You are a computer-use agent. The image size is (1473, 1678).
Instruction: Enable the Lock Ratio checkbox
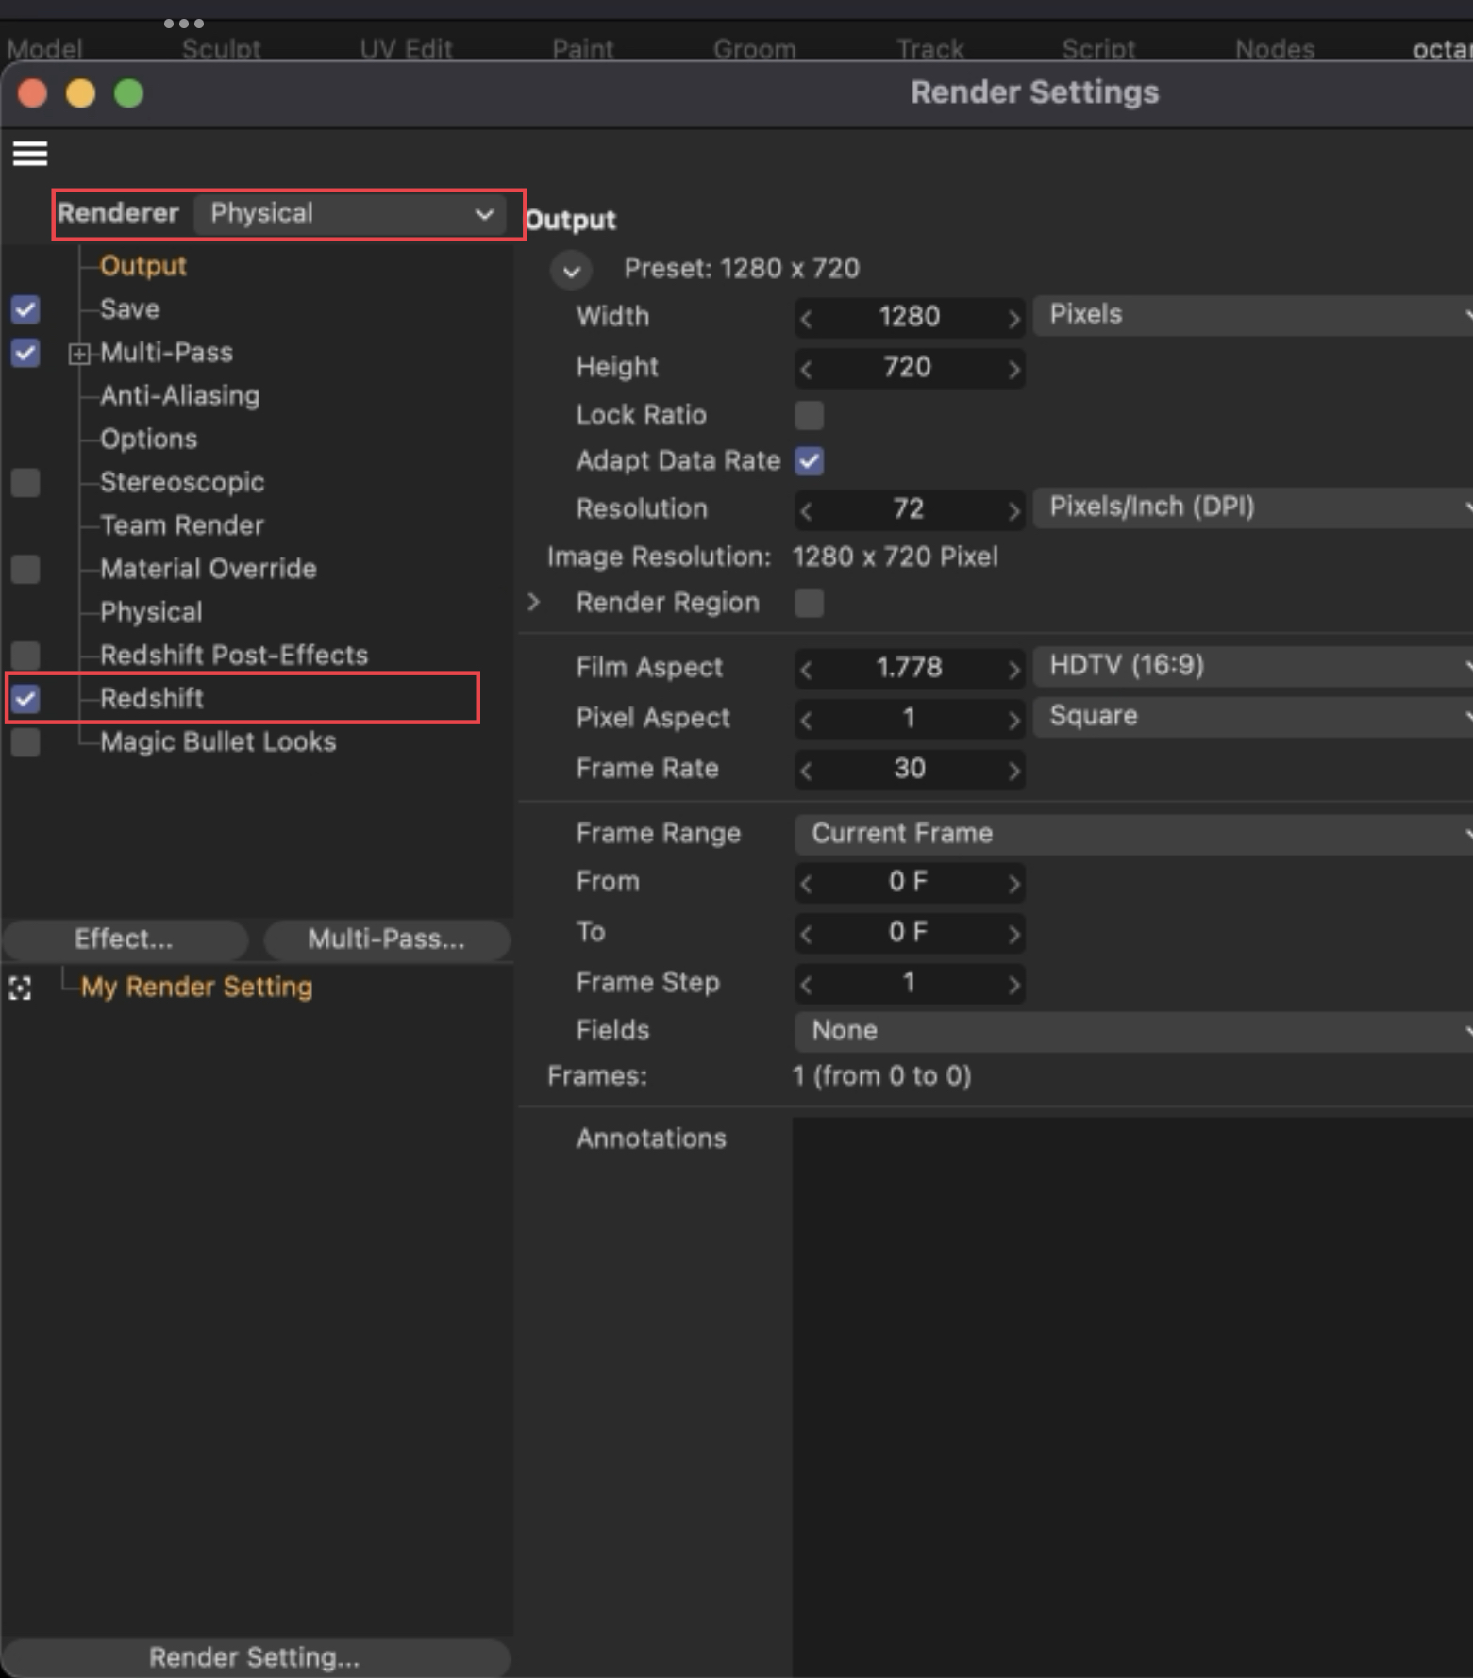(809, 415)
